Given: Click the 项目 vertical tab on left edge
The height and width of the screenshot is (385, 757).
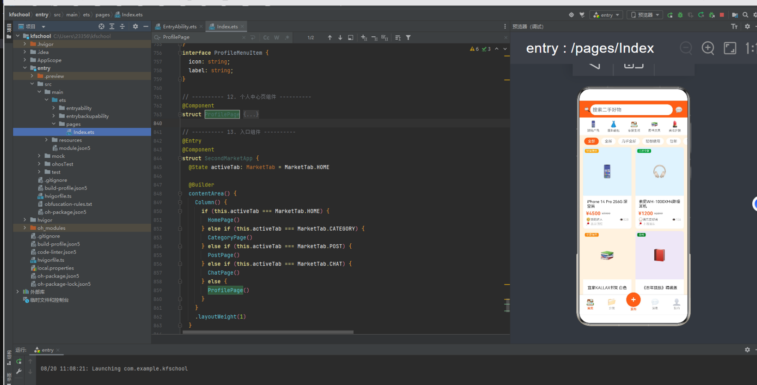Looking at the screenshot, I should [9, 31].
